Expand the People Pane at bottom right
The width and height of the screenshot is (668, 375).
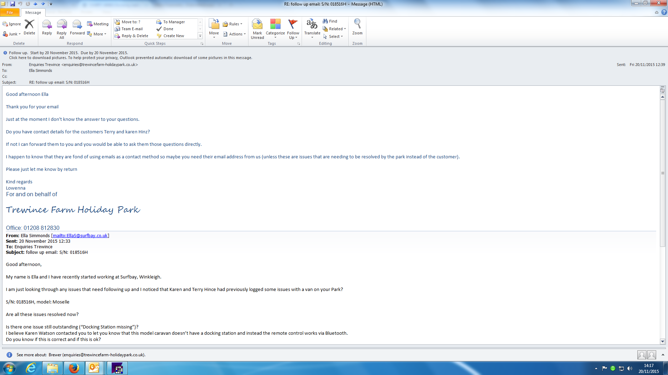(x=663, y=355)
